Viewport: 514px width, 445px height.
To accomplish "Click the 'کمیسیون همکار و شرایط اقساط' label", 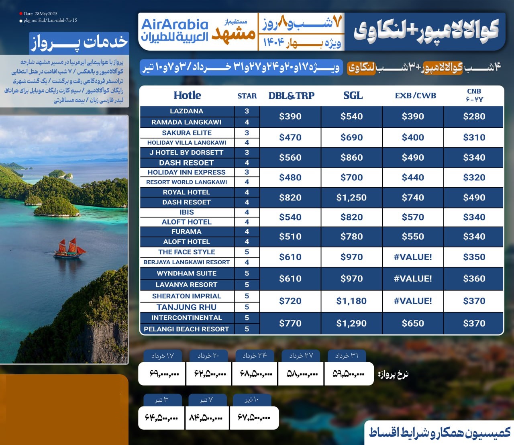I will (439, 433).
